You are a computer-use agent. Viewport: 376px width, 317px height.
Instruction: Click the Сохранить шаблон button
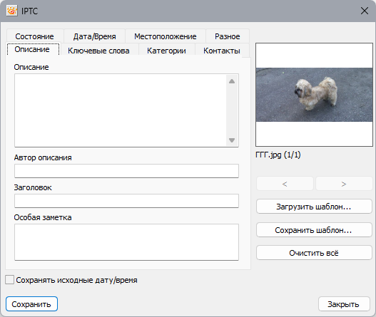click(314, 230)
